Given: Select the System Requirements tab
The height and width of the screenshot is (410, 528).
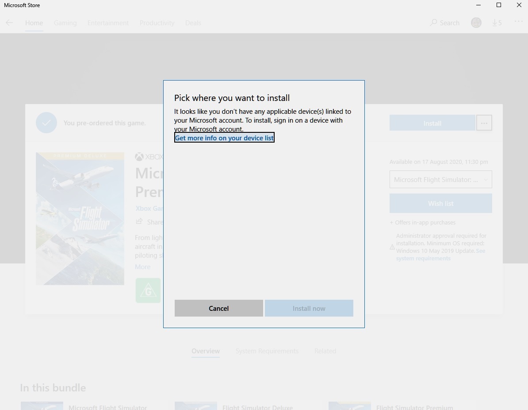Looking at the screenshot, I should 267,351.
